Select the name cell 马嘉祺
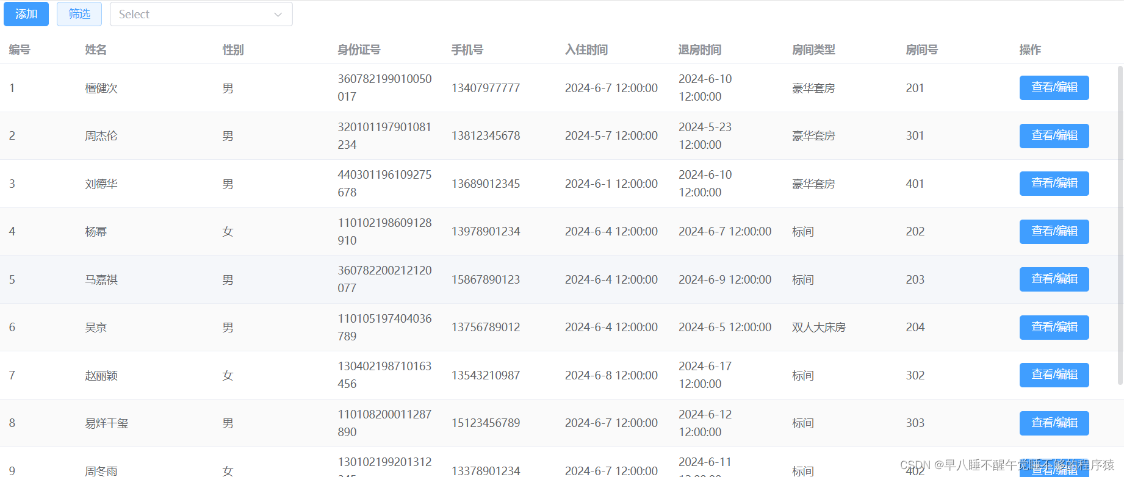The image size is (1124, 477). coord(101,279)
